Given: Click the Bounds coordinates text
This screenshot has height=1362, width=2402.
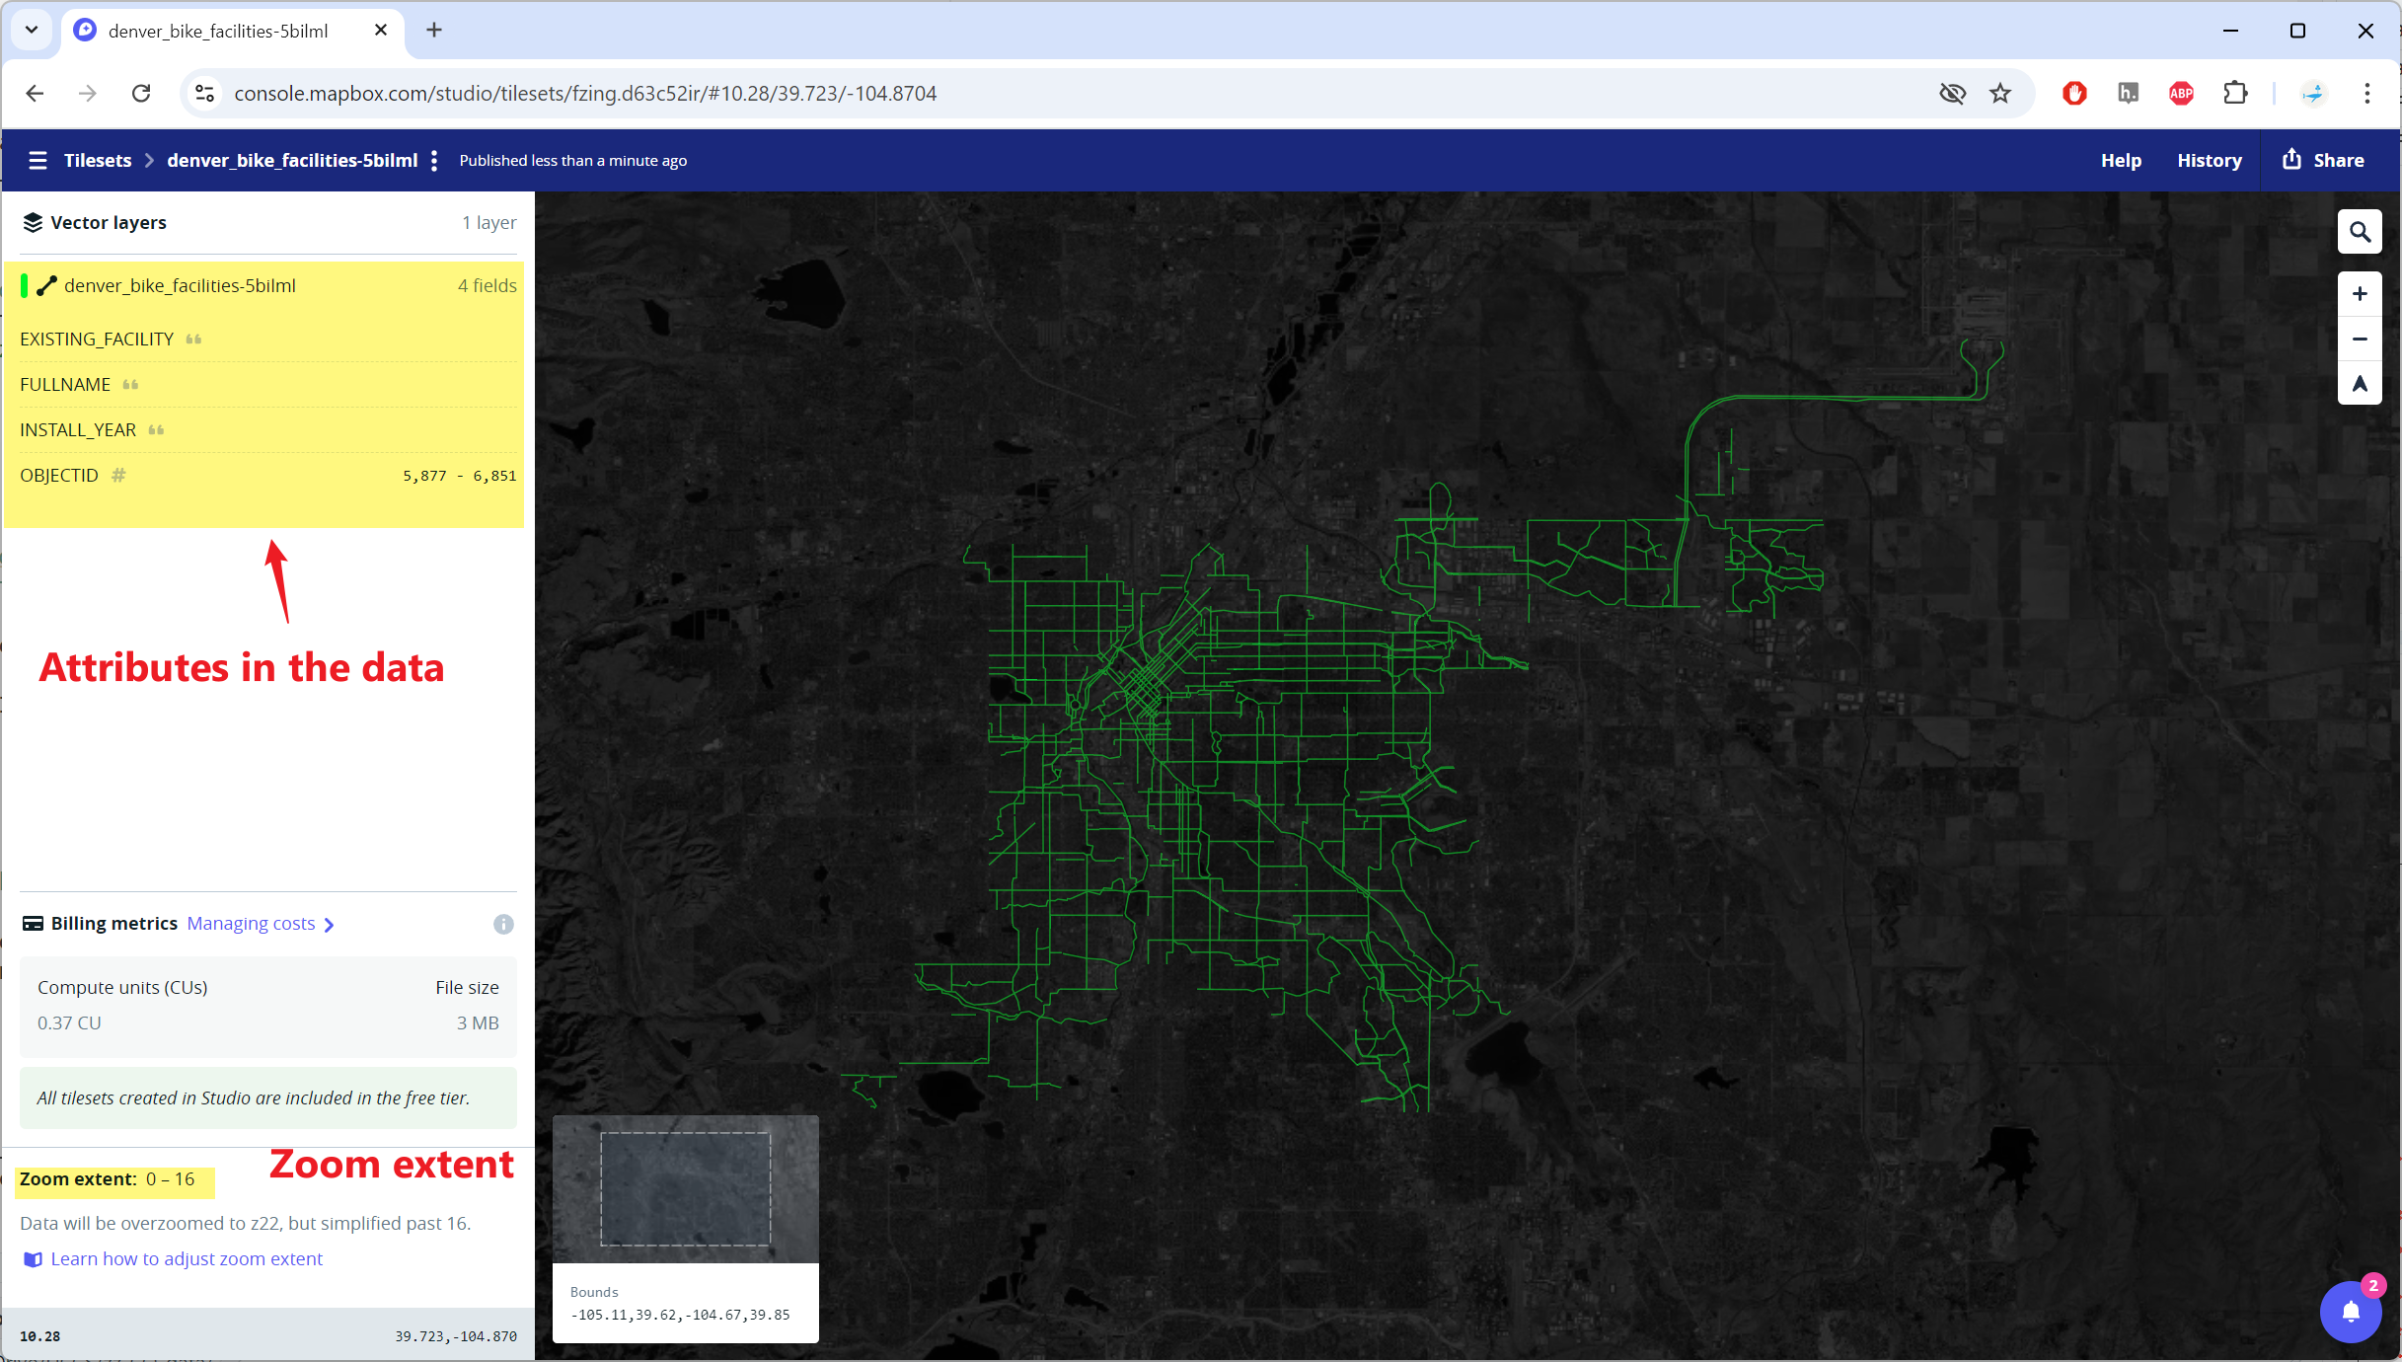Looking at the screenshot, I should pos(680,1315).
